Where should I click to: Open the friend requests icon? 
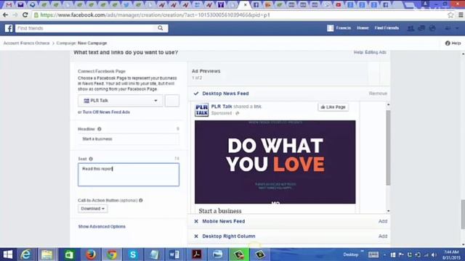[x=411, y=28]
